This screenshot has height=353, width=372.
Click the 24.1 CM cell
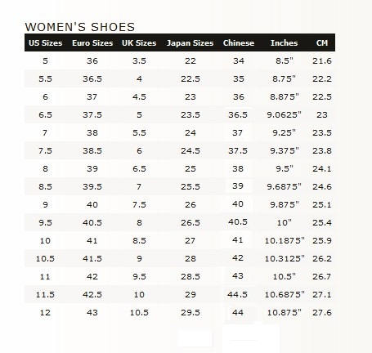tap(322, 168)
